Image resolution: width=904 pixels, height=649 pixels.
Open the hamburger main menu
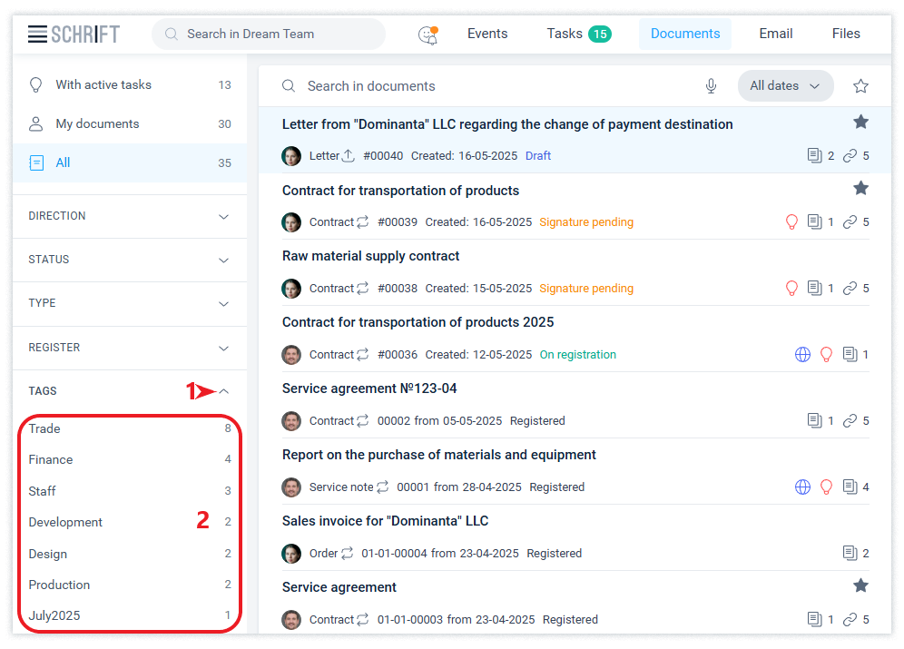(x=37, y=34)
